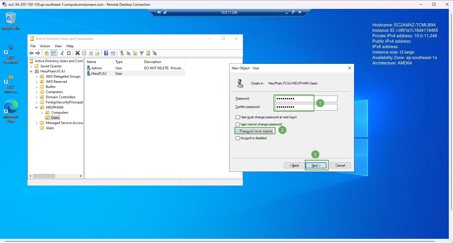Expand the Saved Queries tree node

[x=31, y=66]
